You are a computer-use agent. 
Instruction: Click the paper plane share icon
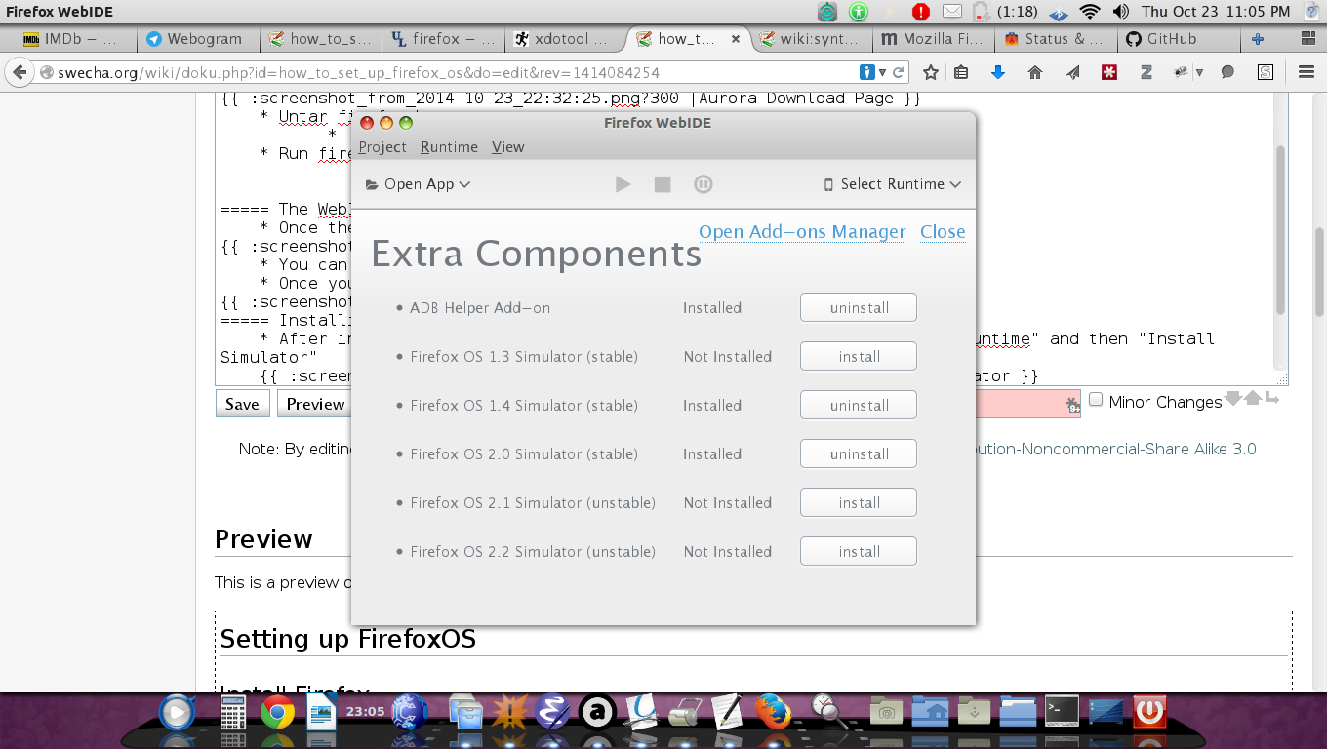click(x=1072, y=72)
